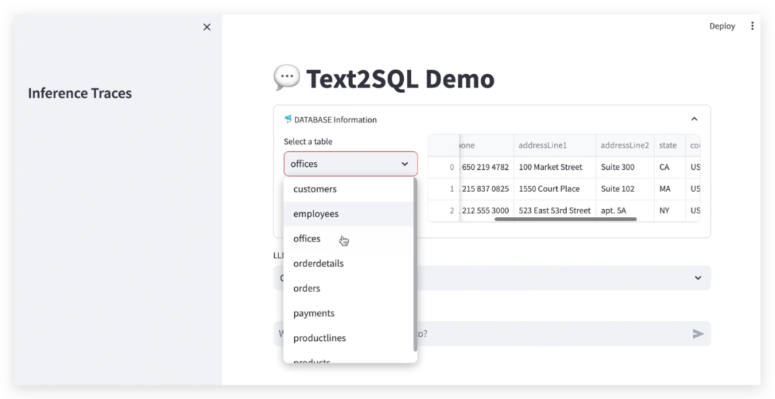The image size is (775, 399).
Task: Open the offices table select box
Action: click(x=350, y=164)
